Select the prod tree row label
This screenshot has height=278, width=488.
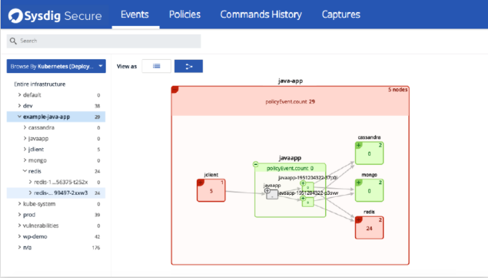pyautogui.click(x=29, y=215)
